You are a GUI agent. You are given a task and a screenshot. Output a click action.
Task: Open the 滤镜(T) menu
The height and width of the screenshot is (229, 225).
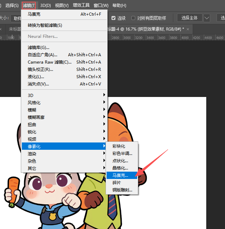pos(29,6)
